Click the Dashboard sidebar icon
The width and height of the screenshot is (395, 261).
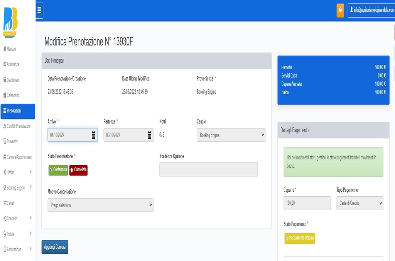(x=5, y=80)
